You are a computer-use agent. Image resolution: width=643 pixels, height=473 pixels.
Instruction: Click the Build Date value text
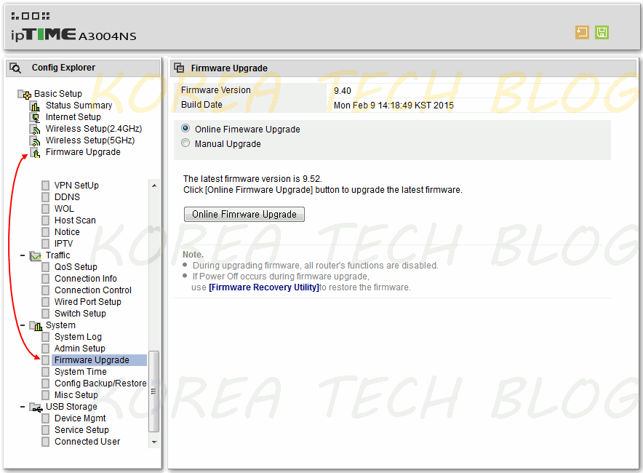click(394, 106)
